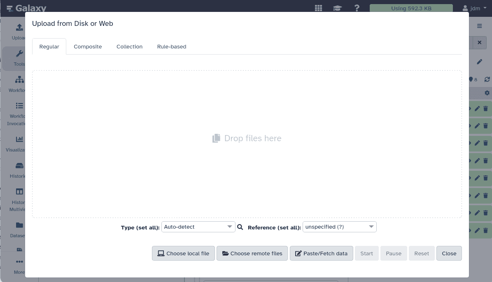This screenshot has width=492, height=282.
Task: Click the Using 592.3 KB storage meter
Action: [411, 8]
